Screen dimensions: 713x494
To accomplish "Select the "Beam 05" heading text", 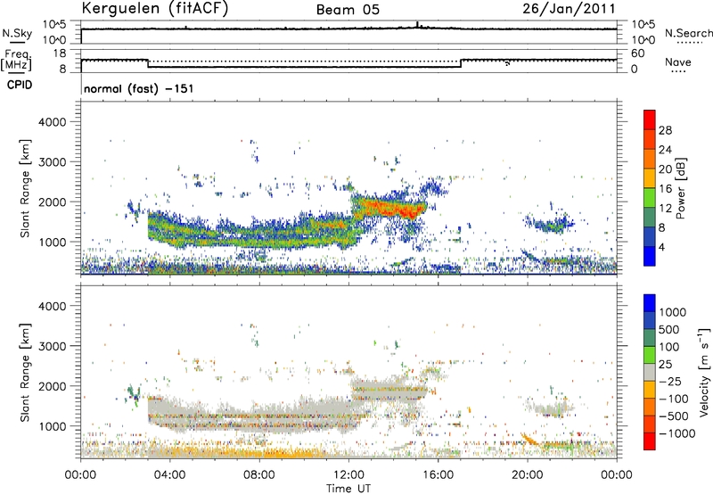I will pos(348,10).
